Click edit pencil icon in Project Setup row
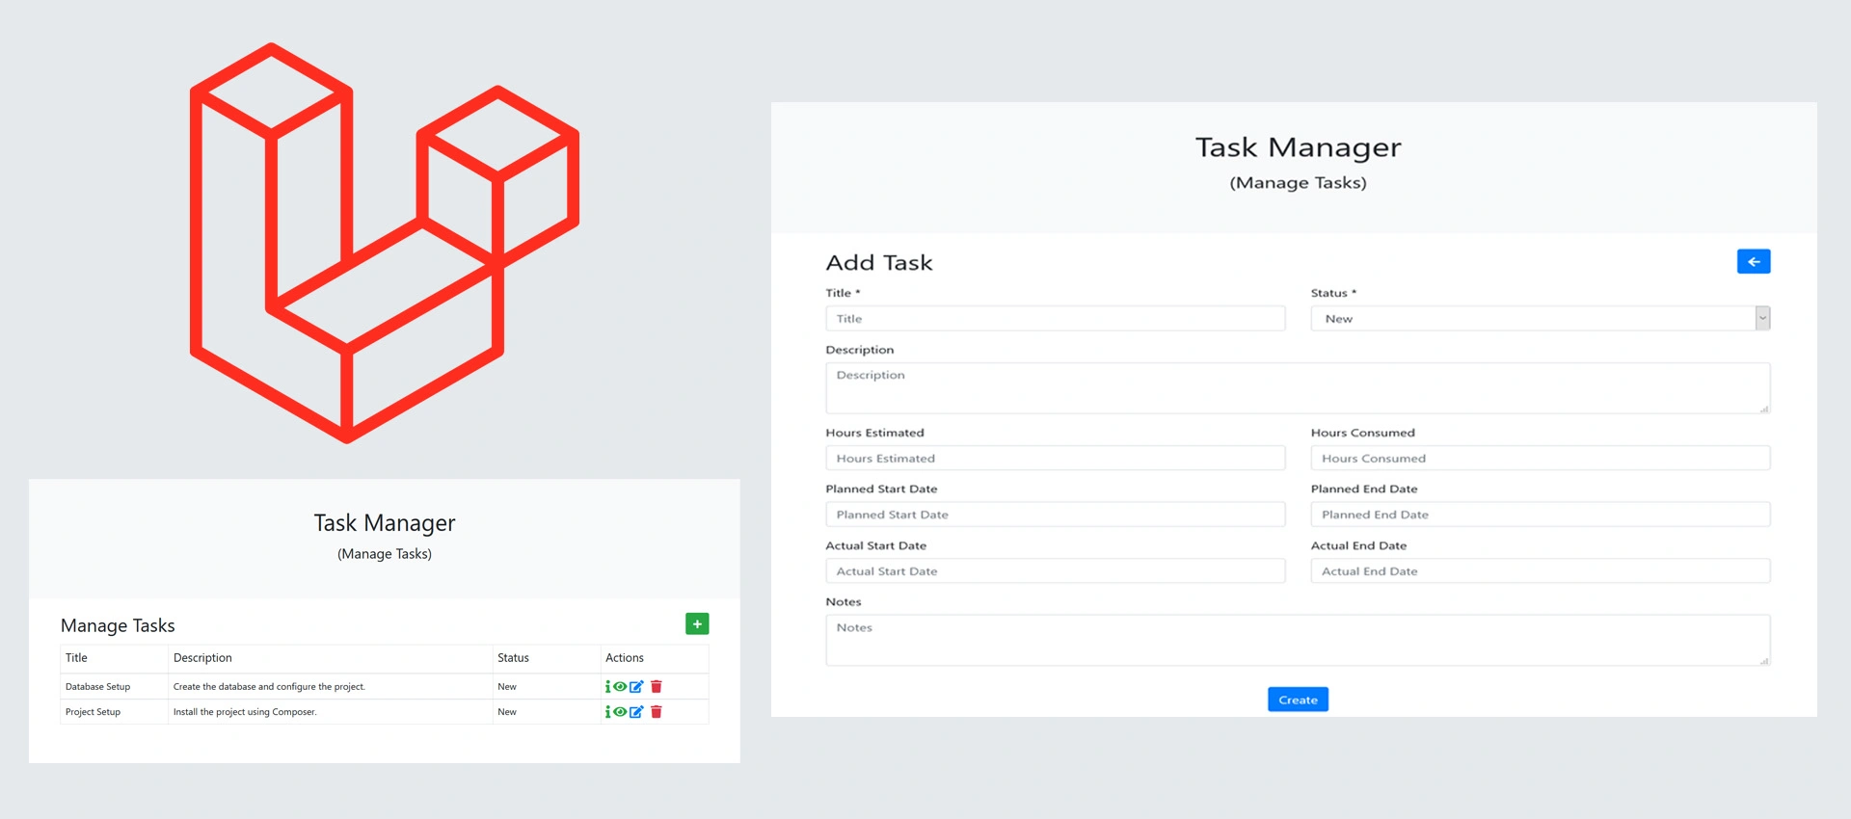 point(636,712)
